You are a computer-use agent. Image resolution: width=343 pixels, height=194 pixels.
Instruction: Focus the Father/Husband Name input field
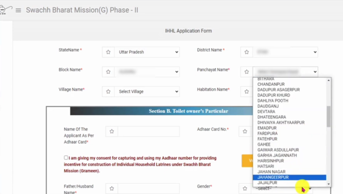point(149,189)
